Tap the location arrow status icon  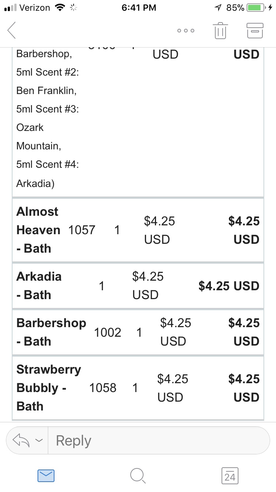click(218, 8)
